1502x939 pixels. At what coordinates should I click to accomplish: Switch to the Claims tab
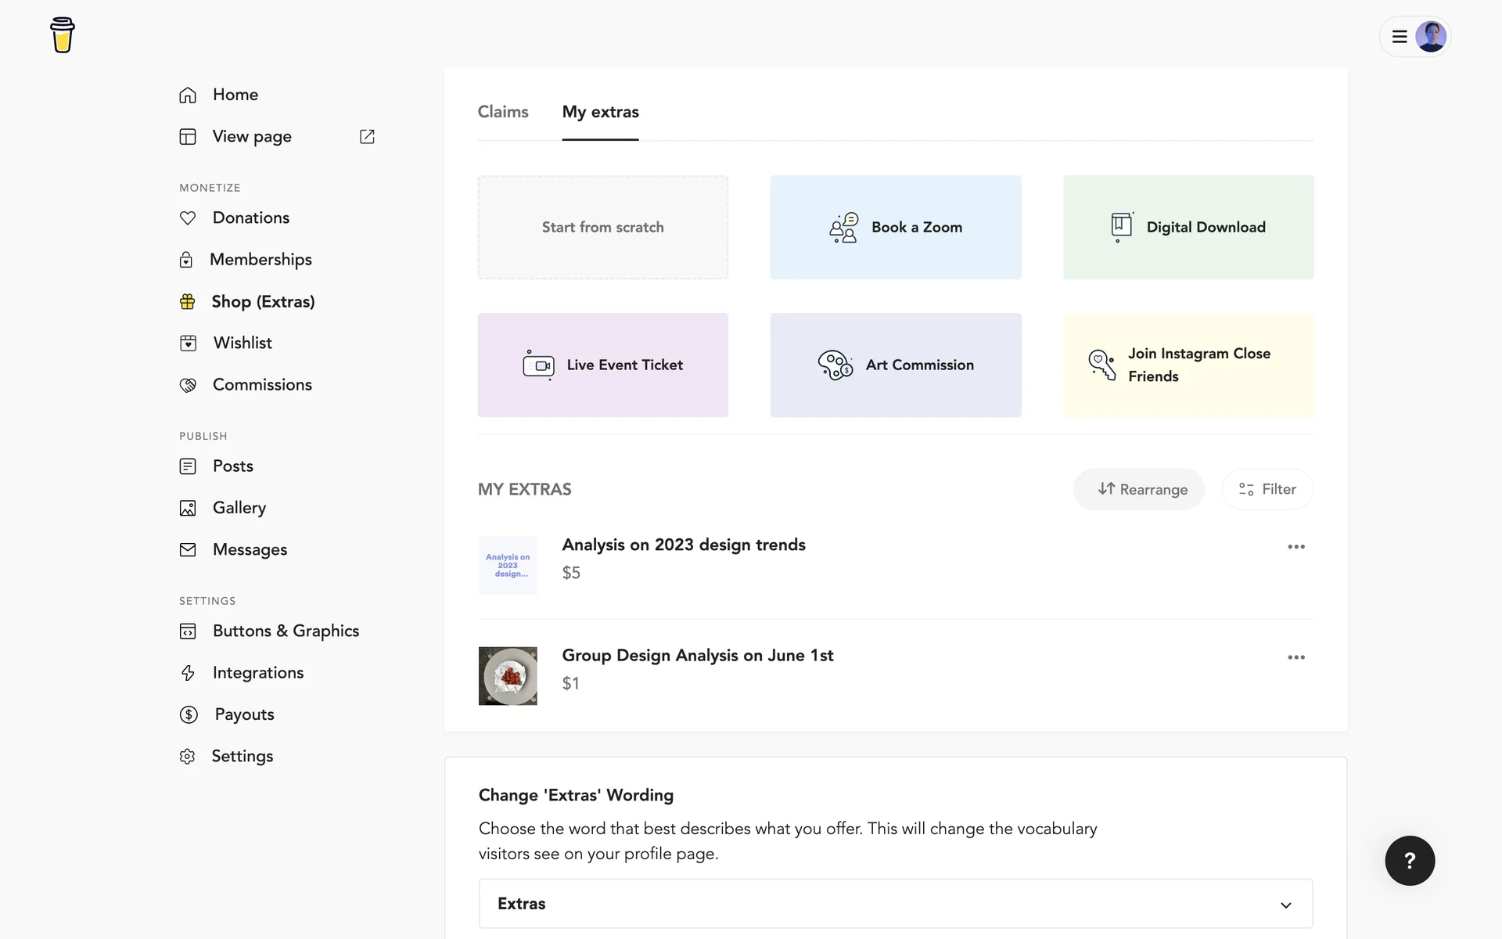click(x=503, y=112)
